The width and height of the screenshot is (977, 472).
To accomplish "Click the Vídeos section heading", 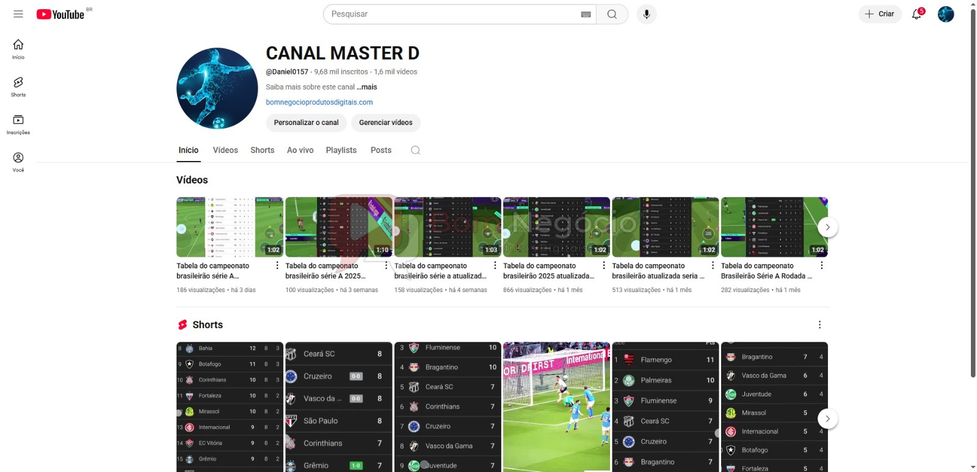I will [192, 180].
